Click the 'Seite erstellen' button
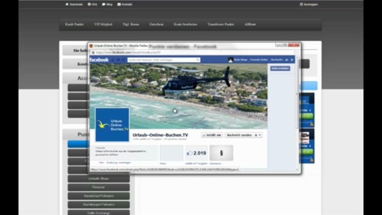The height and width of the screenshot is (215, 382). pyautogui.click(x=280, y=69)
